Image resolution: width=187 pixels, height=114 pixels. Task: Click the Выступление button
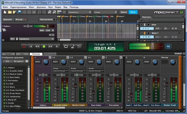pos(47,19)
